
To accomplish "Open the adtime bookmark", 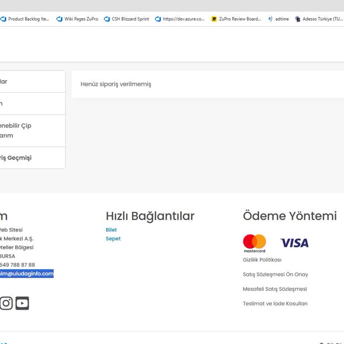I will (278, 19).
